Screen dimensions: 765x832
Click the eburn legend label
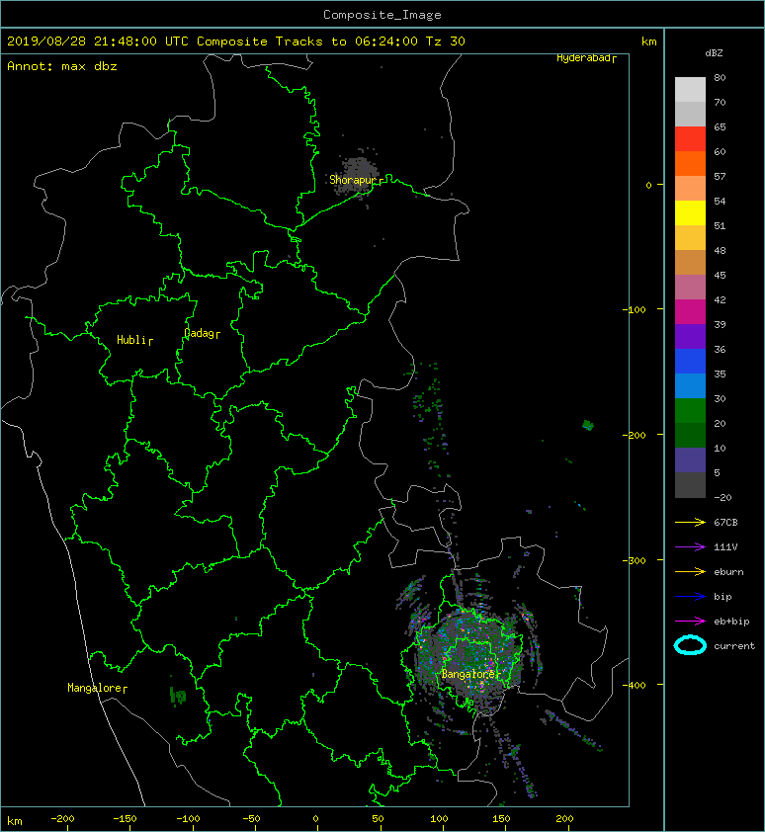pyautogui.click(x=728, y=572)
